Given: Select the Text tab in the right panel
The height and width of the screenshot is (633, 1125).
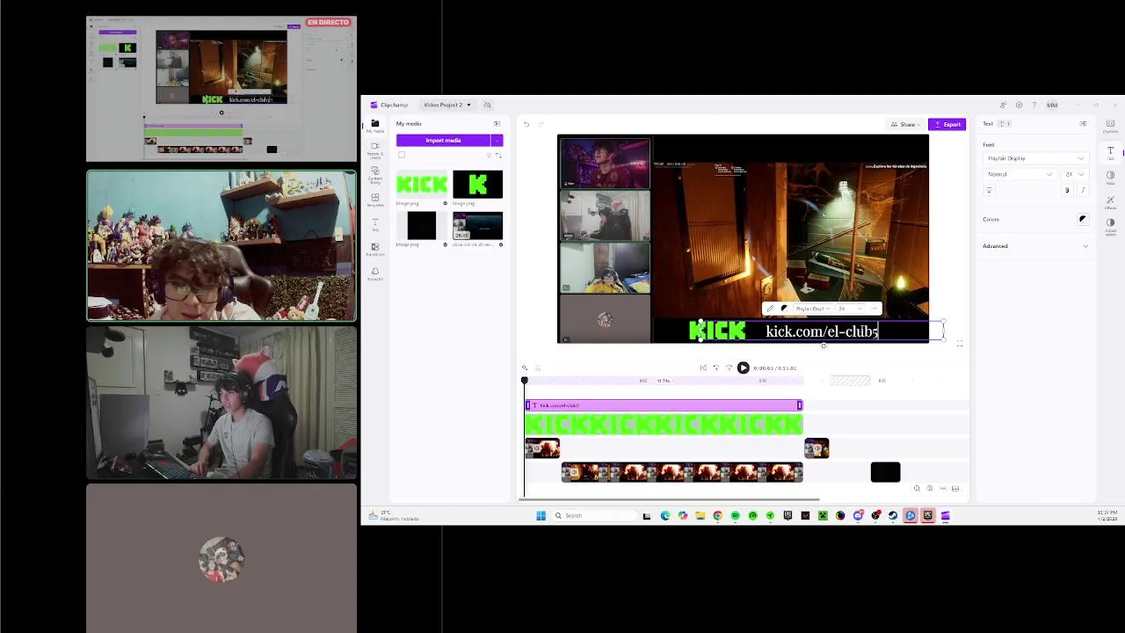Looking at the screenshot, I should (x=1110, y=152).
